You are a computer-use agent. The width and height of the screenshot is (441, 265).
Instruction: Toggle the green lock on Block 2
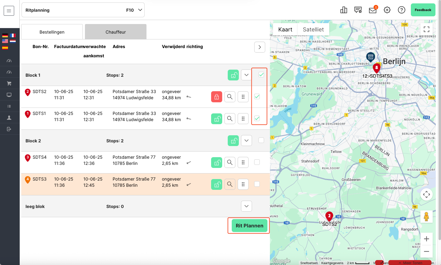(x=233, y=141)
